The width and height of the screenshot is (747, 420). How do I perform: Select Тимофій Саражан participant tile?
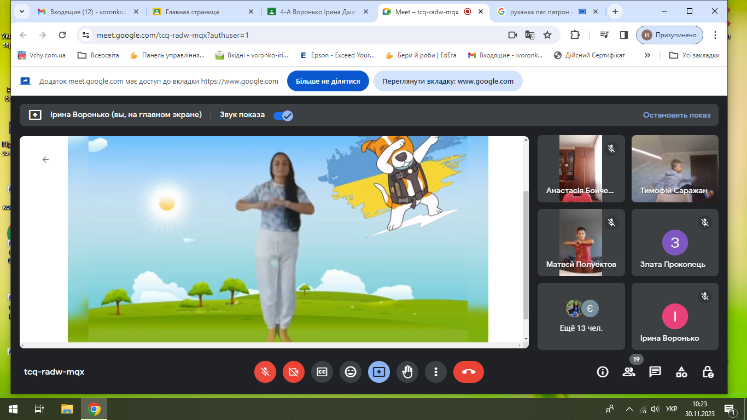675,169
